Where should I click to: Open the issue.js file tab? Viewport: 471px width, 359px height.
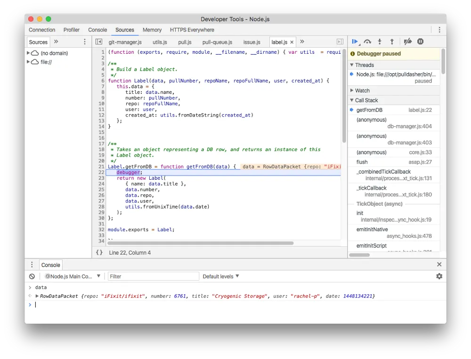pos(252,42)
